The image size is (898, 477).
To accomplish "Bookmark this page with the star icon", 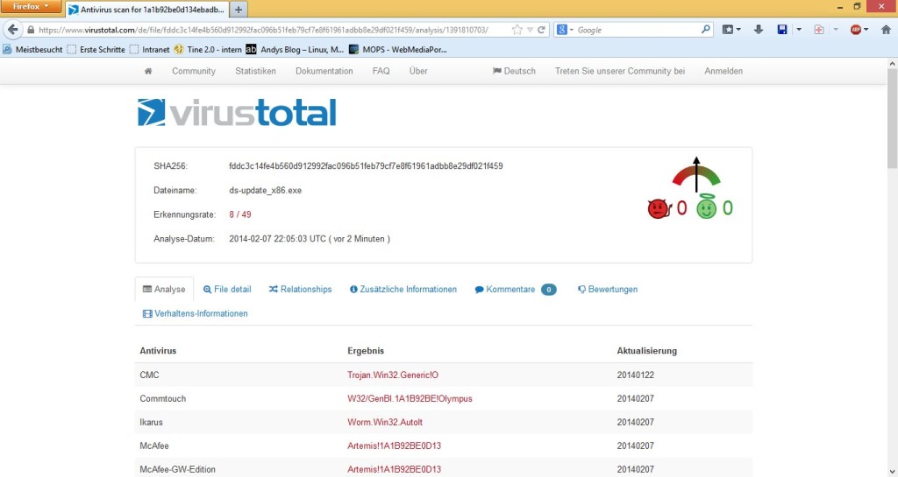I will pyautogui.click(x=517, y=29).
